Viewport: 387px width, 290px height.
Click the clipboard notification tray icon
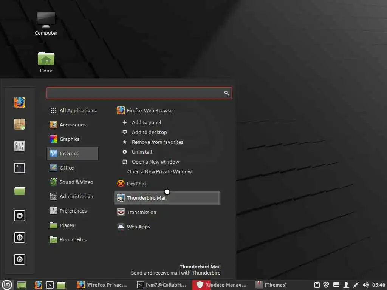tap(317, 285)
